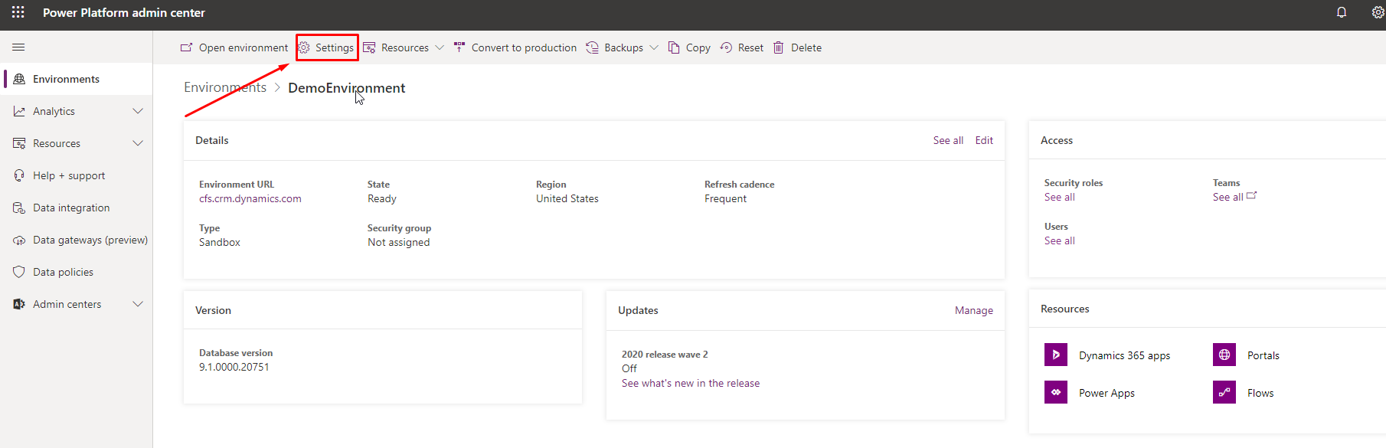Screen dimensions: 1386x448
Task: Click the Resources sidebar icon
Action: click(x=19, y=143)
